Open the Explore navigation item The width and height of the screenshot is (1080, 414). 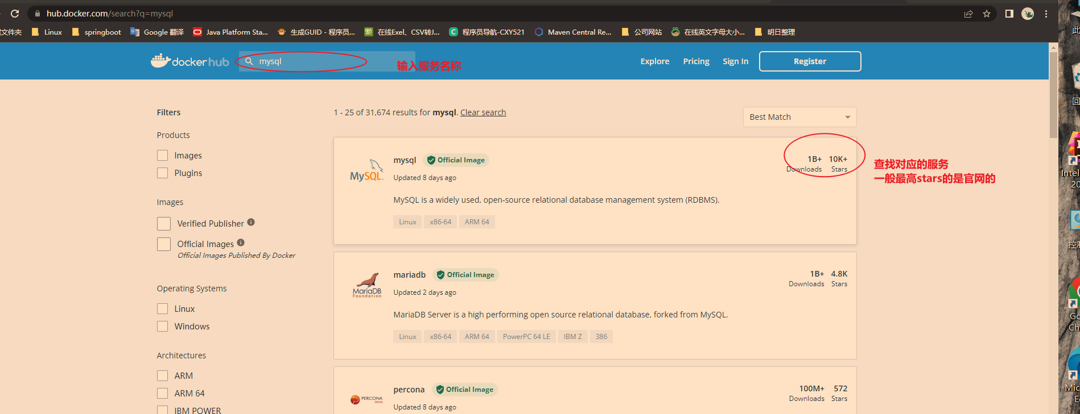point(655,61)
